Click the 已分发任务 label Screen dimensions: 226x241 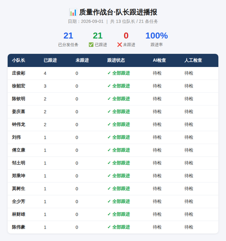coord(68,45)
